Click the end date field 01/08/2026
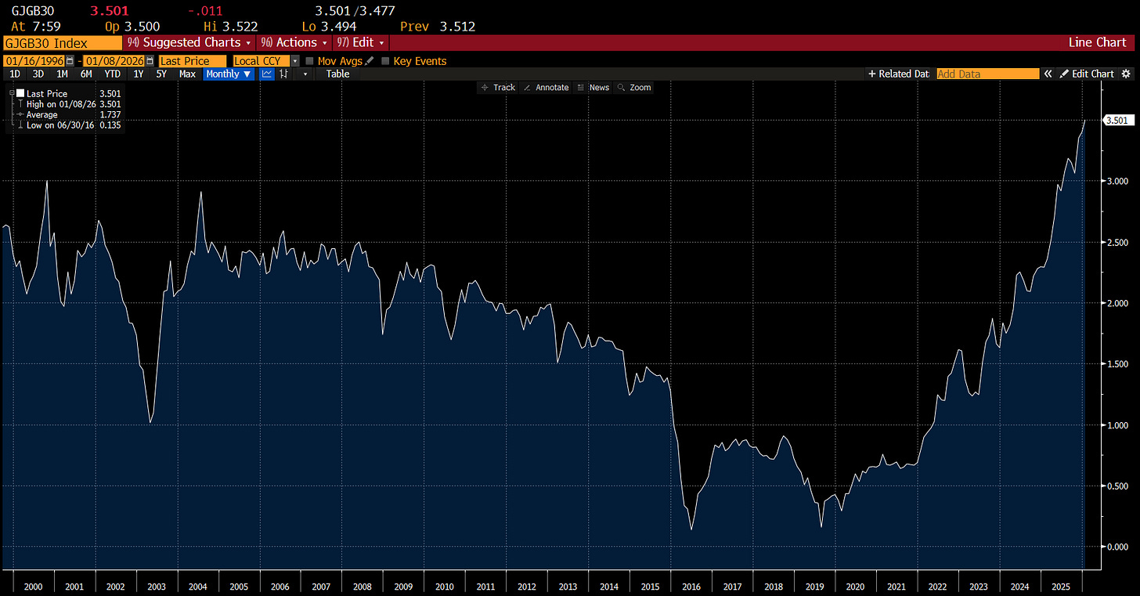The width and height of the screenshot is (1140, 596). tap(114, 61)
